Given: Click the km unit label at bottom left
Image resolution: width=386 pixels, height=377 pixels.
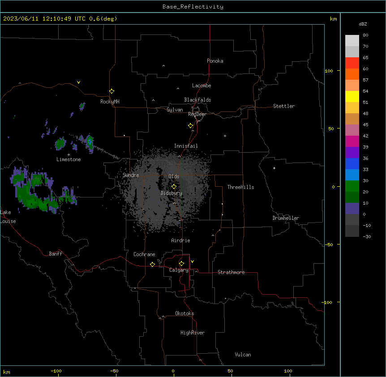Looking at the screenshot, I should [x=7, y=372].
